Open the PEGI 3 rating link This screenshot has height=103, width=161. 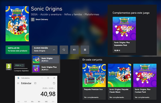pos(19,65)
